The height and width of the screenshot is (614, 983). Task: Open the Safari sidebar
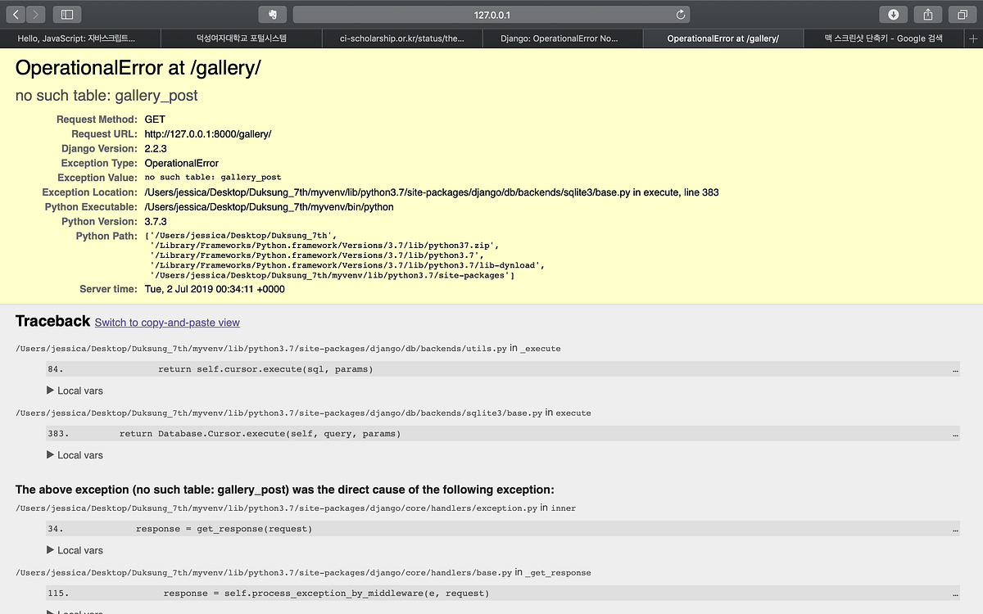pos(66,14)
